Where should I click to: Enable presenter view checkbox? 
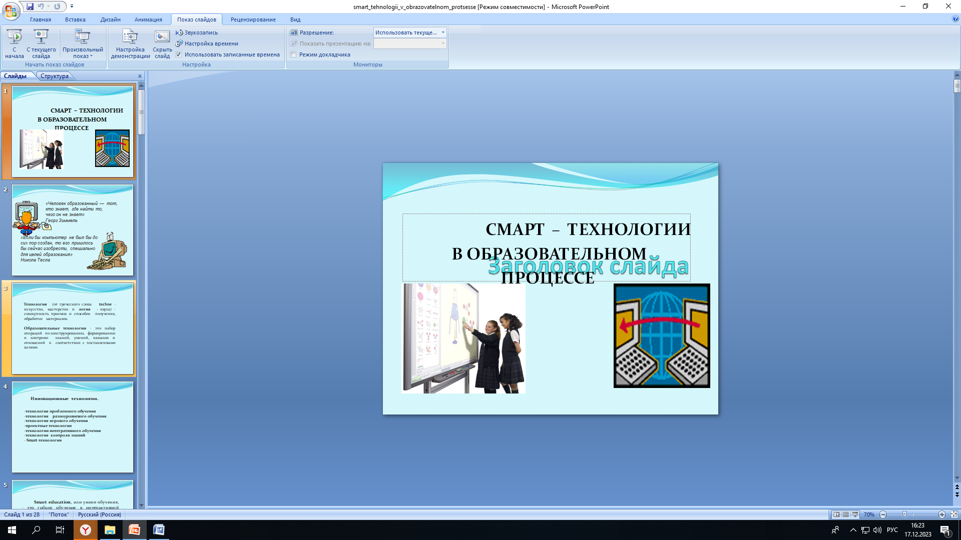pyautogui.click(x=293, y=54)
